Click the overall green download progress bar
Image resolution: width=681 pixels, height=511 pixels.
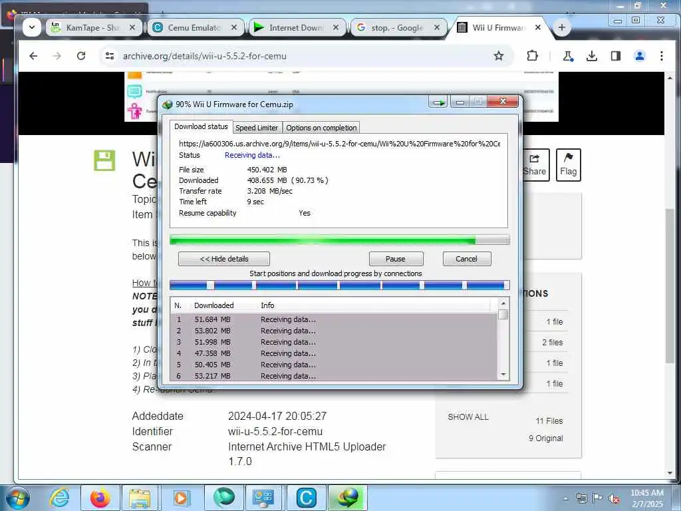[340, 240]
